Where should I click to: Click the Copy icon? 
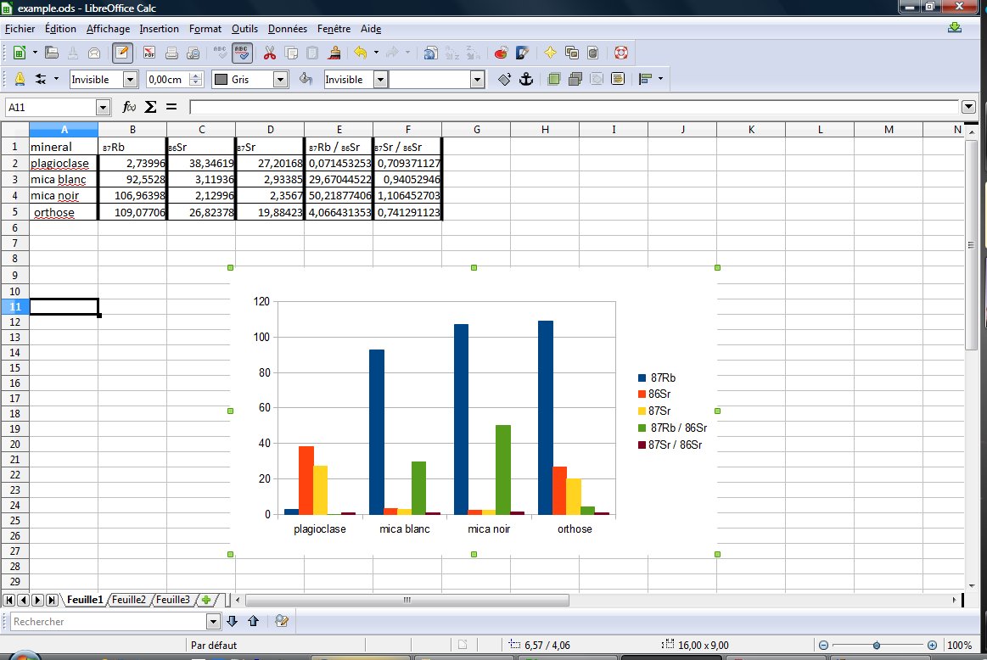291,53
